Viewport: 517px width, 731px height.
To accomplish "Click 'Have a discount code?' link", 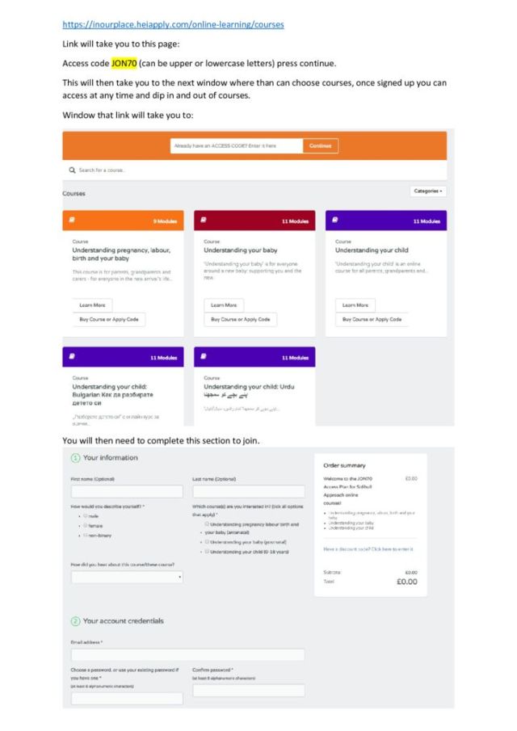I will [368, 549].
